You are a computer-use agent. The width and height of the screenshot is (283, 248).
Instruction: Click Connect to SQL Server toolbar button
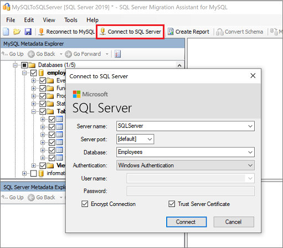click(x=130, y=32)
